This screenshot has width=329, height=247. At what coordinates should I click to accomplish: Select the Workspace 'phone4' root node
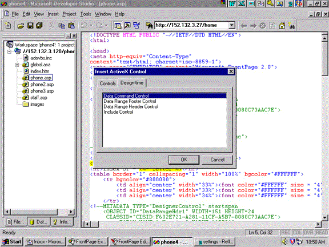45,45
